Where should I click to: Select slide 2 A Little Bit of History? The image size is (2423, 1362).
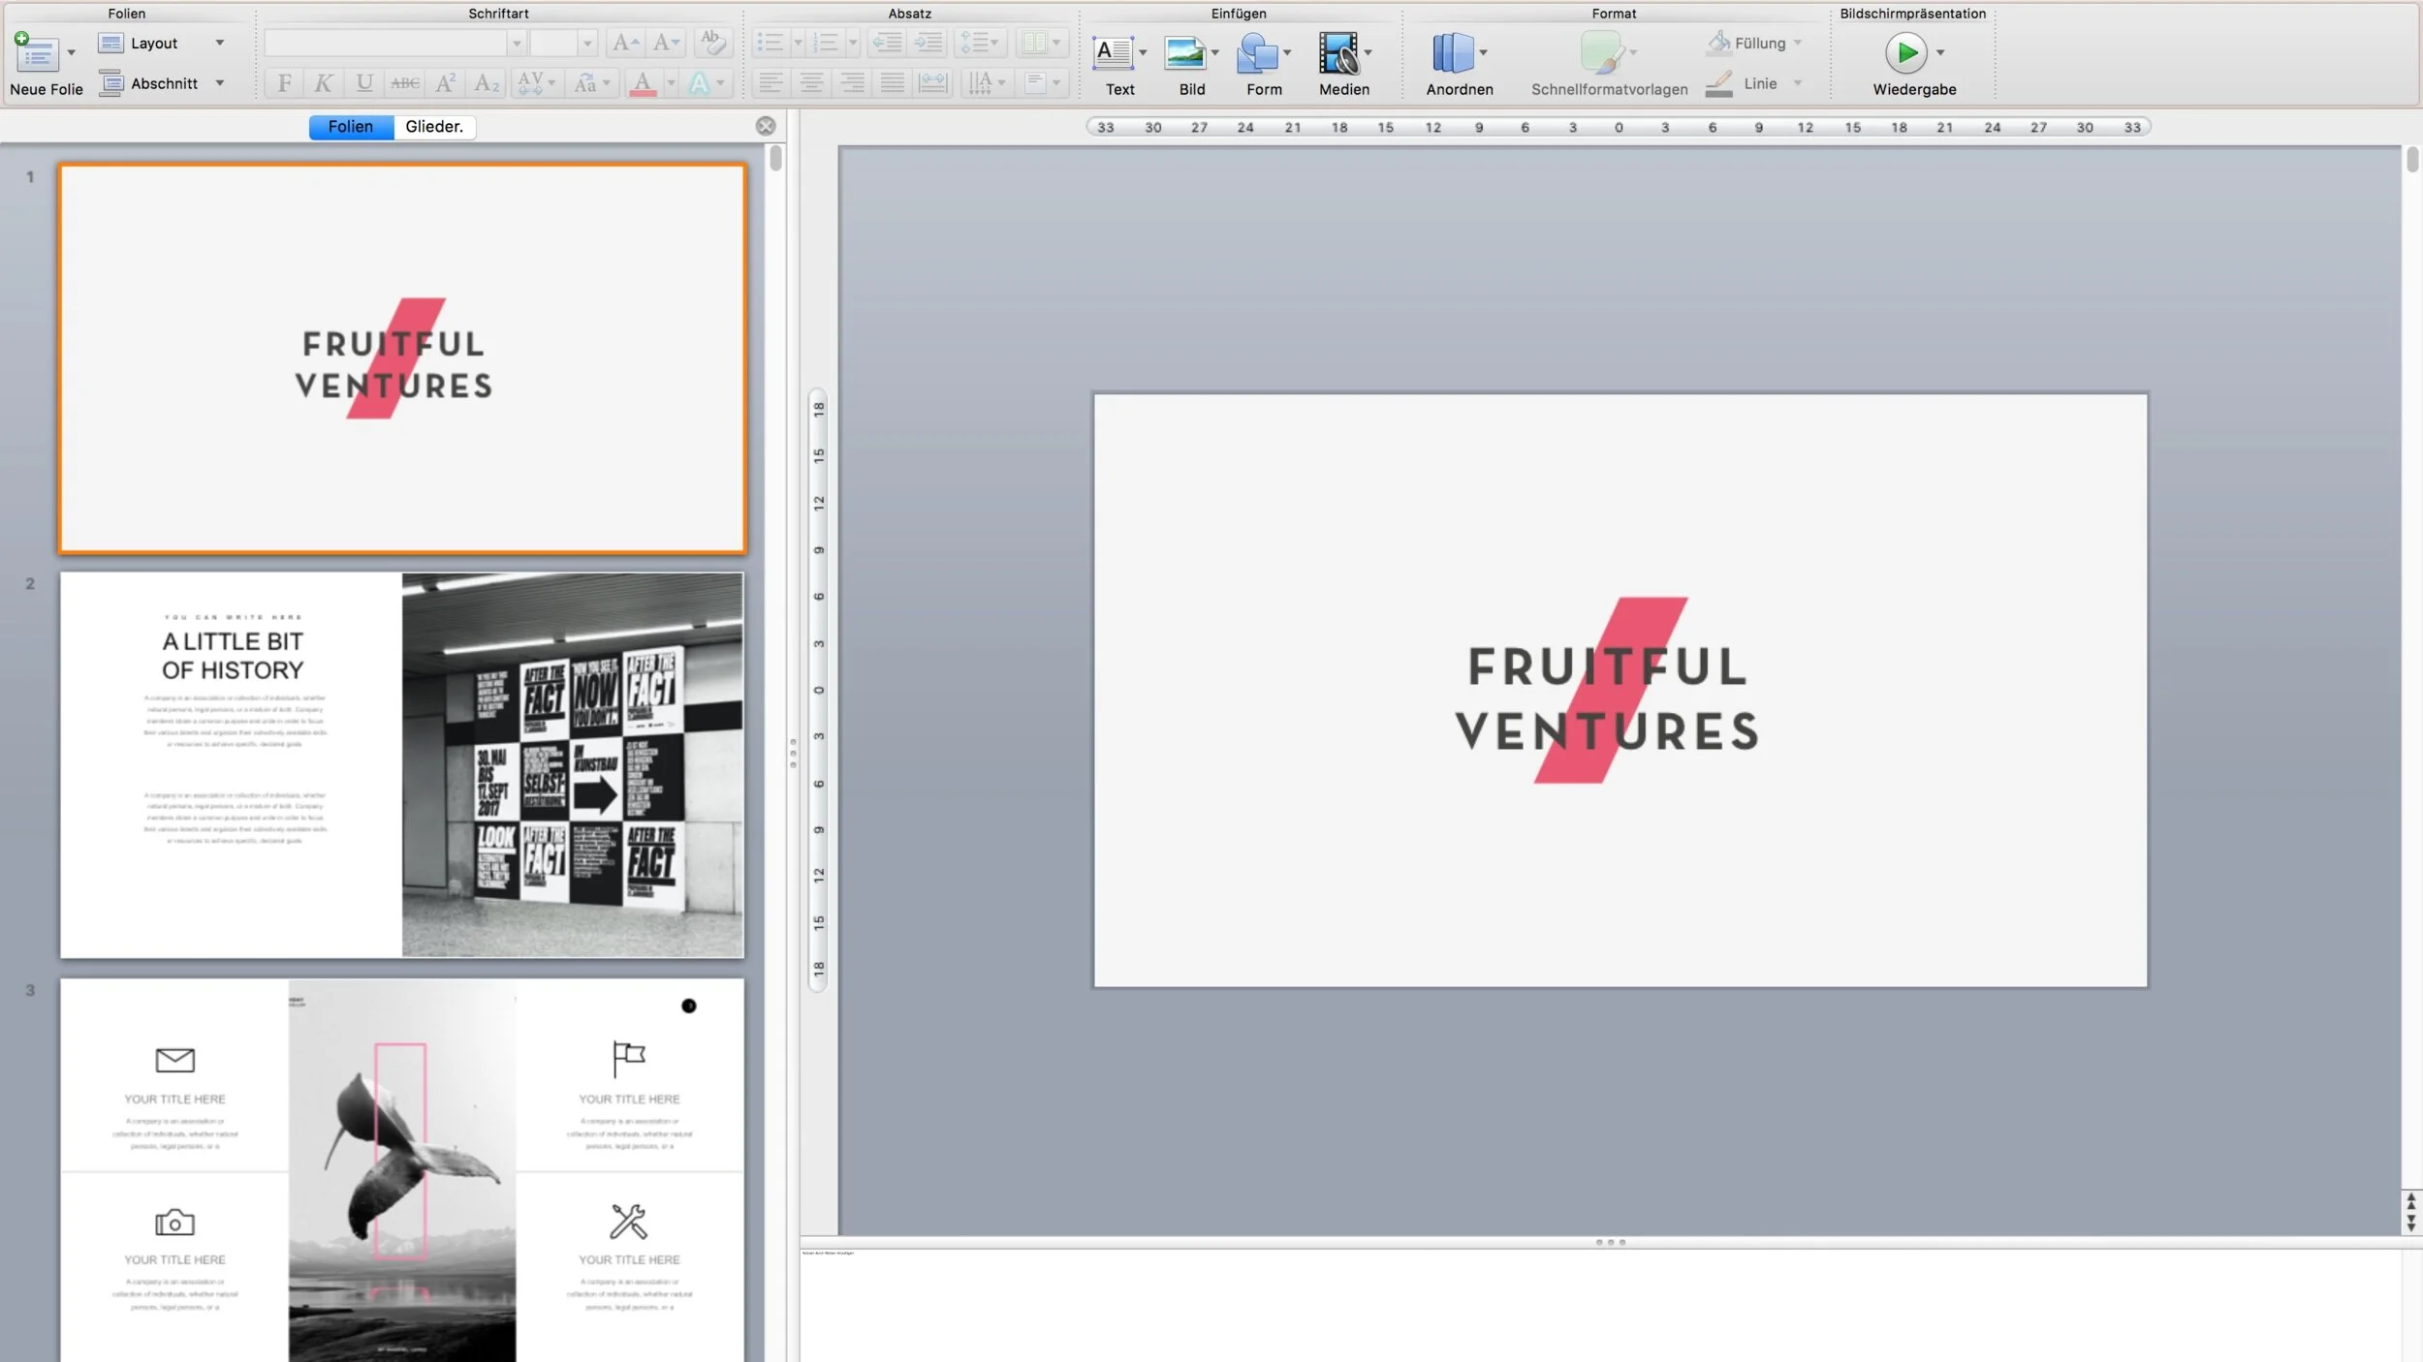(x=402, y=765)
